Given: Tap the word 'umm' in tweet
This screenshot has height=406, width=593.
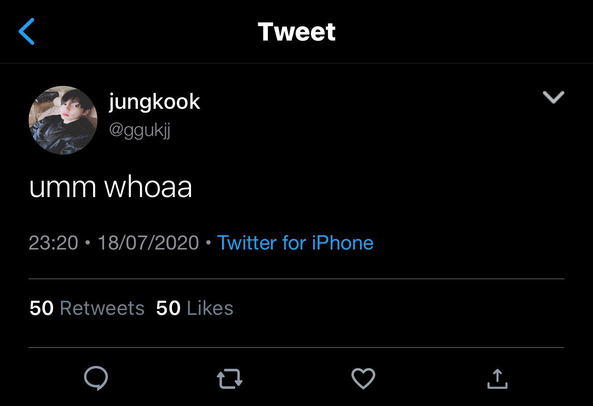Looking at the screenshot, I should [x=63, y=187].
